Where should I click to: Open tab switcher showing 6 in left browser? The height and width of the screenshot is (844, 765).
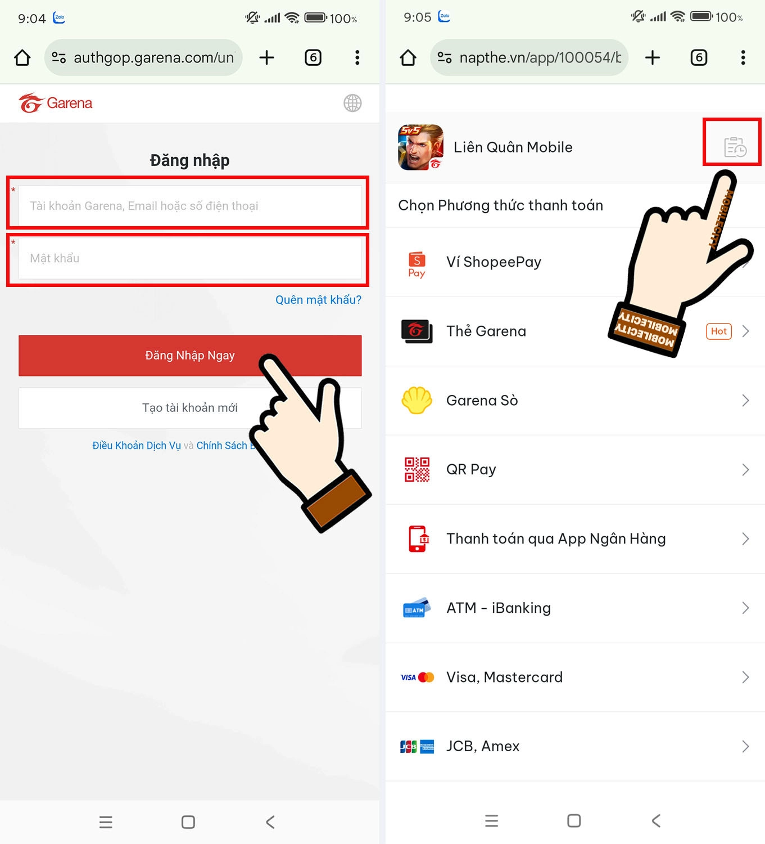coord(313,57)
